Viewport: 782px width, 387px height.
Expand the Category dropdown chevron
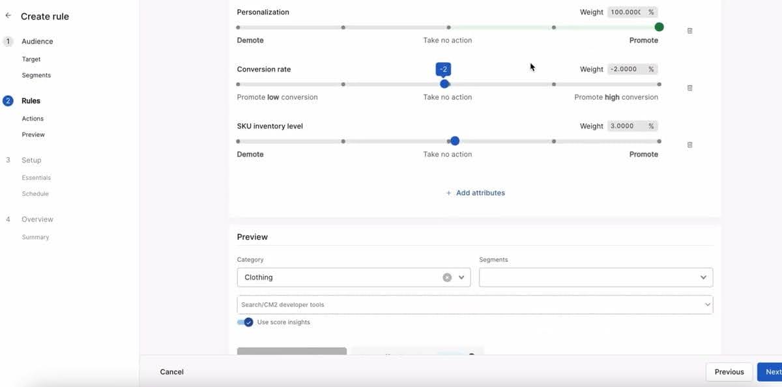461,277
